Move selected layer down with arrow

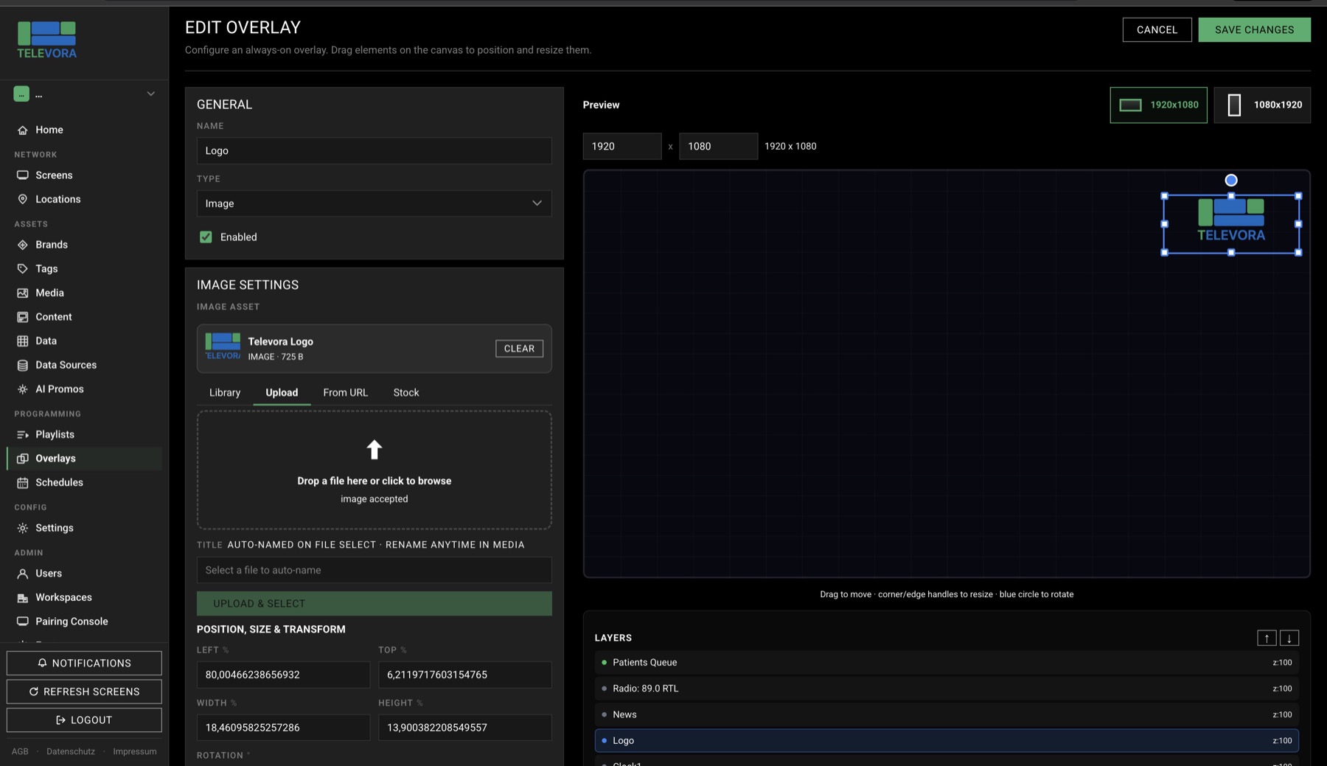(x=1289, y=638)
